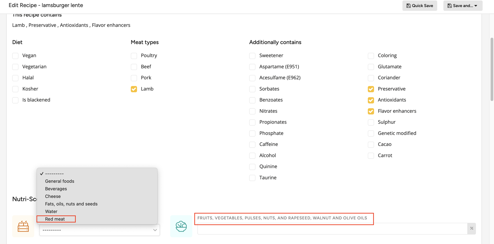Click the page vertical scrollbar
This screenshot has height=244, width=494.
[492, 69]
